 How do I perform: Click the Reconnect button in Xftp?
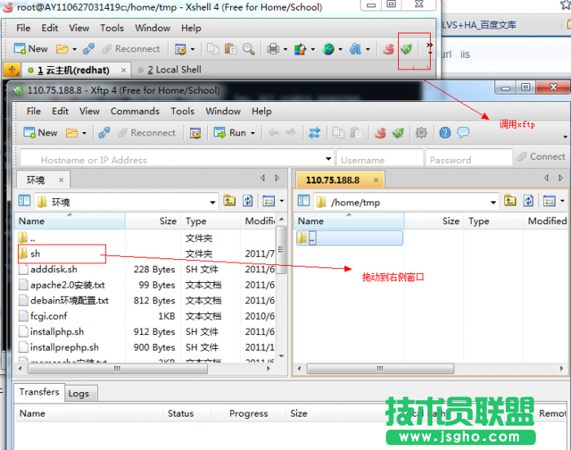146,133
